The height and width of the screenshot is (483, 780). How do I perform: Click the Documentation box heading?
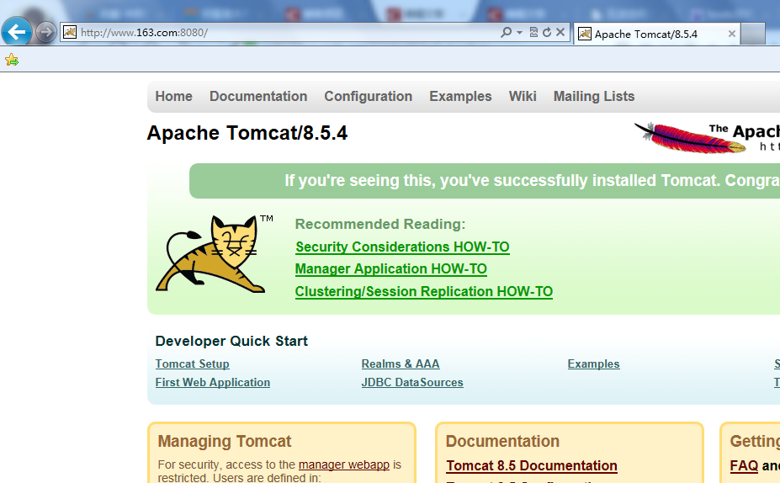(x=502, y=441)
